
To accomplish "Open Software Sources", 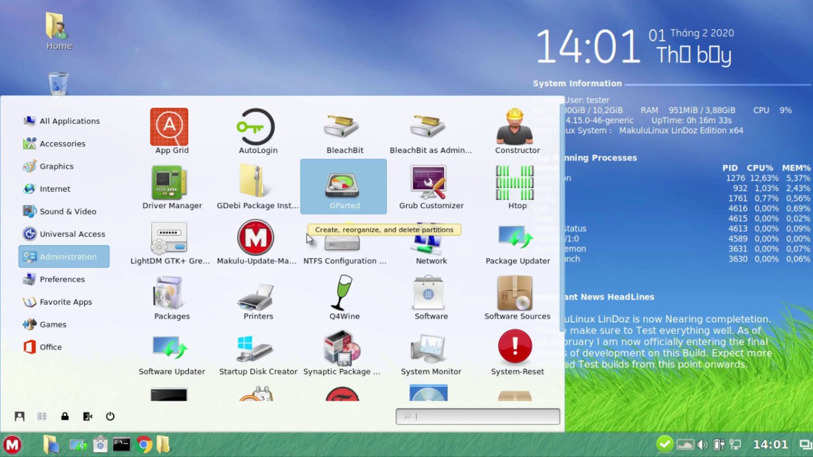I will coord(517,298).
